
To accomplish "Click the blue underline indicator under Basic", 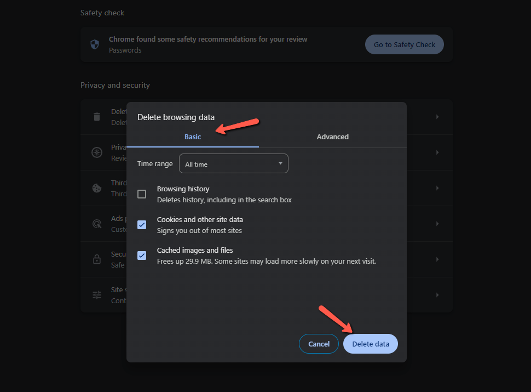I will click(x=193, y=146).
